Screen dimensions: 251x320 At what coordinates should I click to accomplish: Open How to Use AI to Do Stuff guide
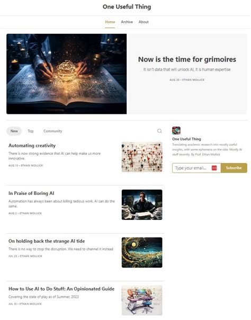(61, 289)
